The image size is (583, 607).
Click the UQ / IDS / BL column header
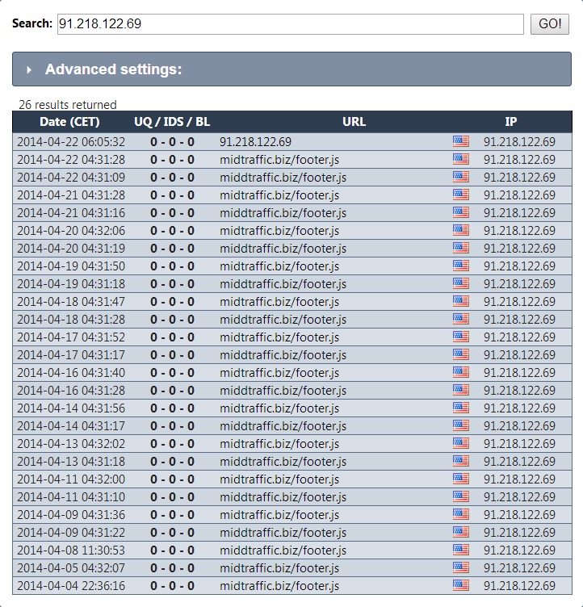pyautogui.click(x=172, y=122)
